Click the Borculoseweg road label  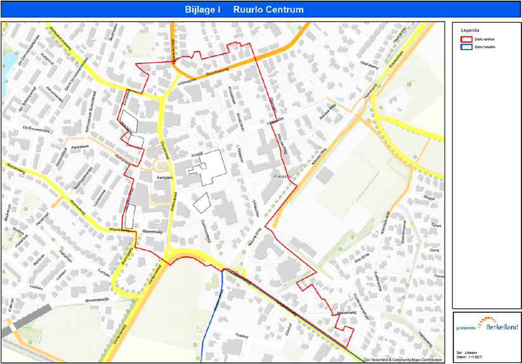216,73
